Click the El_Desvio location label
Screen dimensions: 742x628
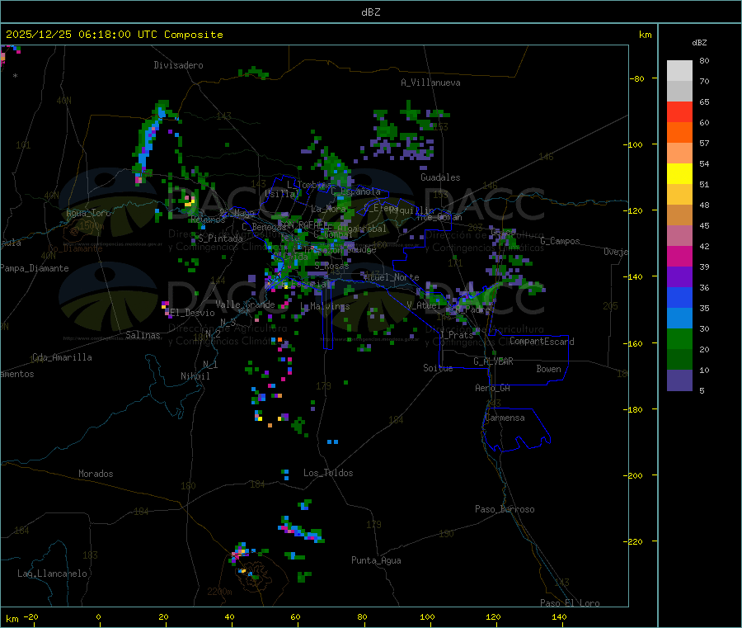[193, 313]
